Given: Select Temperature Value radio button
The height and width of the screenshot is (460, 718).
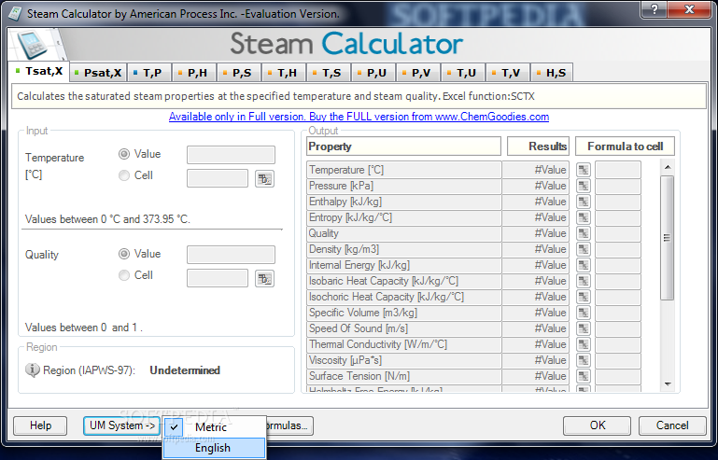Looking at the screenshot, I should 123,154.
